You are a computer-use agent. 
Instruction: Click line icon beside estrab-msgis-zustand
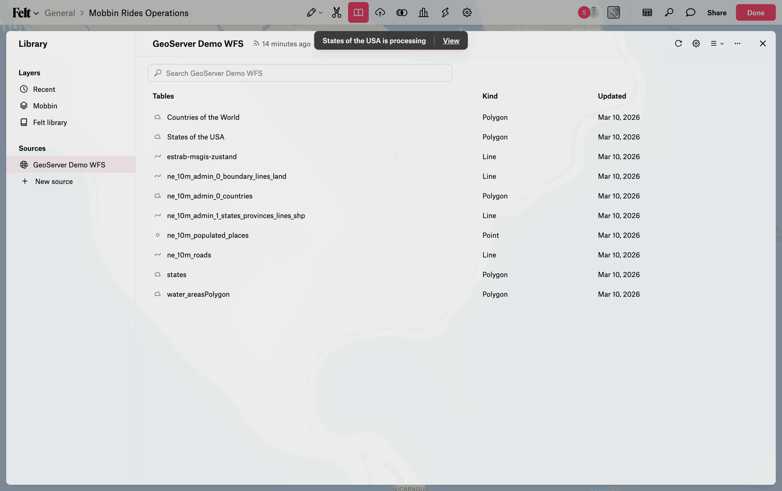pos(158,156)
